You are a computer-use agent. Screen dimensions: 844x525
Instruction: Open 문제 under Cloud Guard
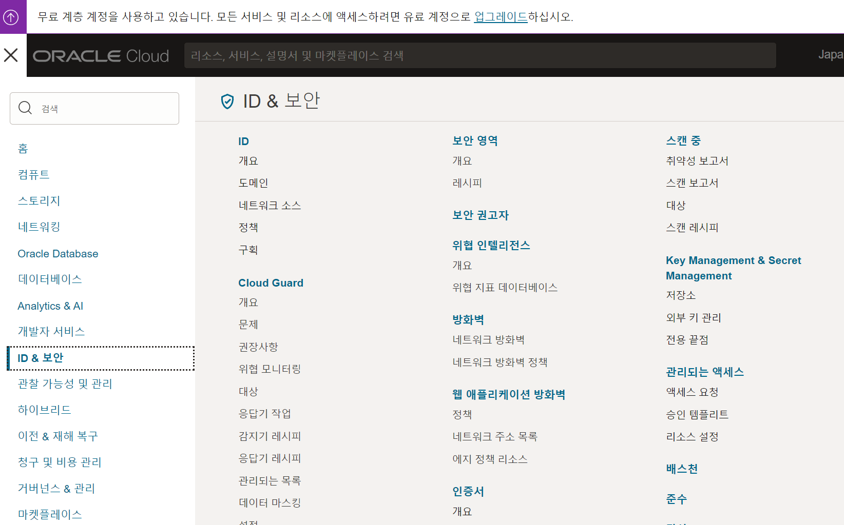248,325
